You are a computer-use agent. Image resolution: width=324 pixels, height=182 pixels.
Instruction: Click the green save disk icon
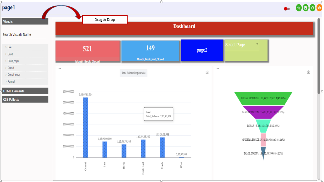coord(306,8)
